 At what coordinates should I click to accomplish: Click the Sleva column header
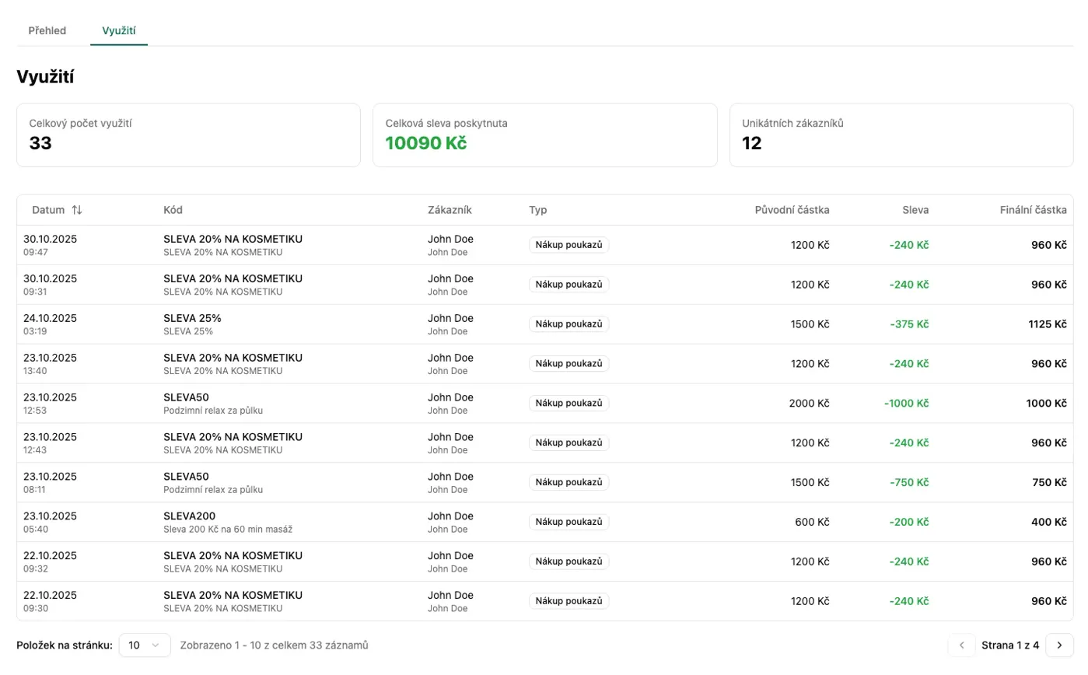coord(915,210)
